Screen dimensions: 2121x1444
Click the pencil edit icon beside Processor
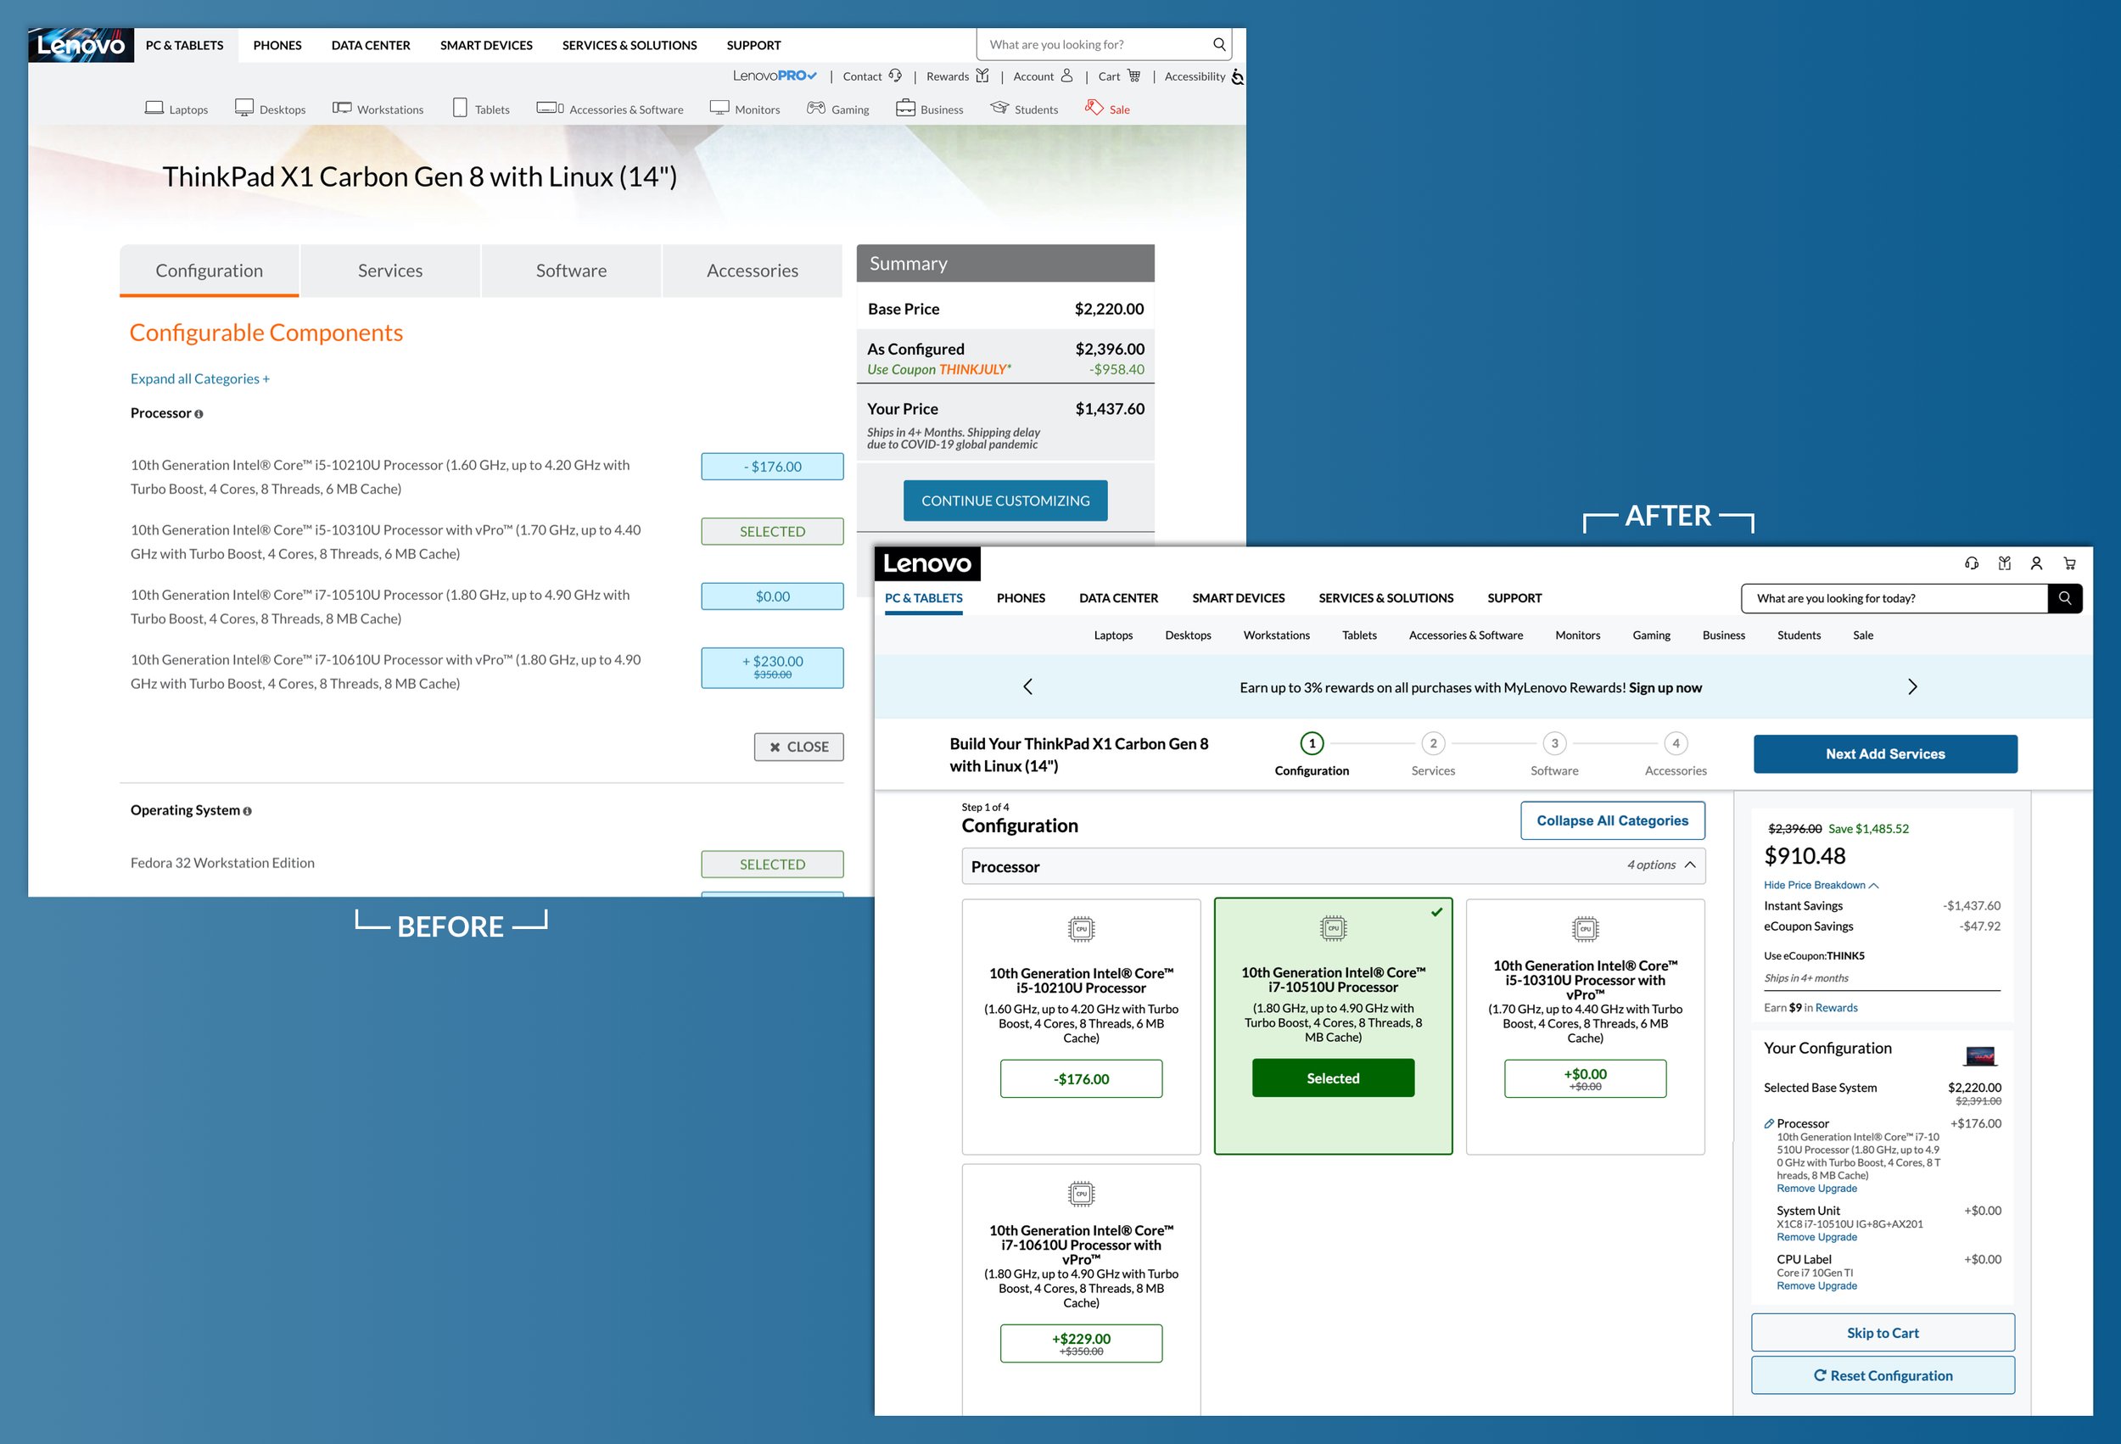1769,1123
